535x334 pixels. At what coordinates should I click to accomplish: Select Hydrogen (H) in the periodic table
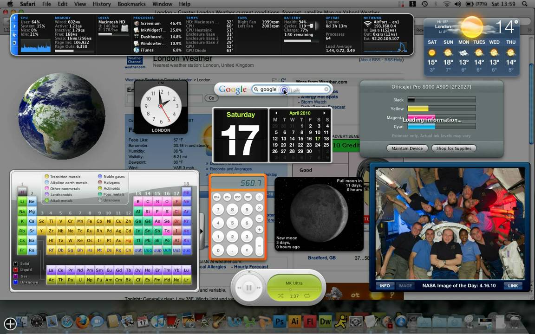click(x=22, y=193)
